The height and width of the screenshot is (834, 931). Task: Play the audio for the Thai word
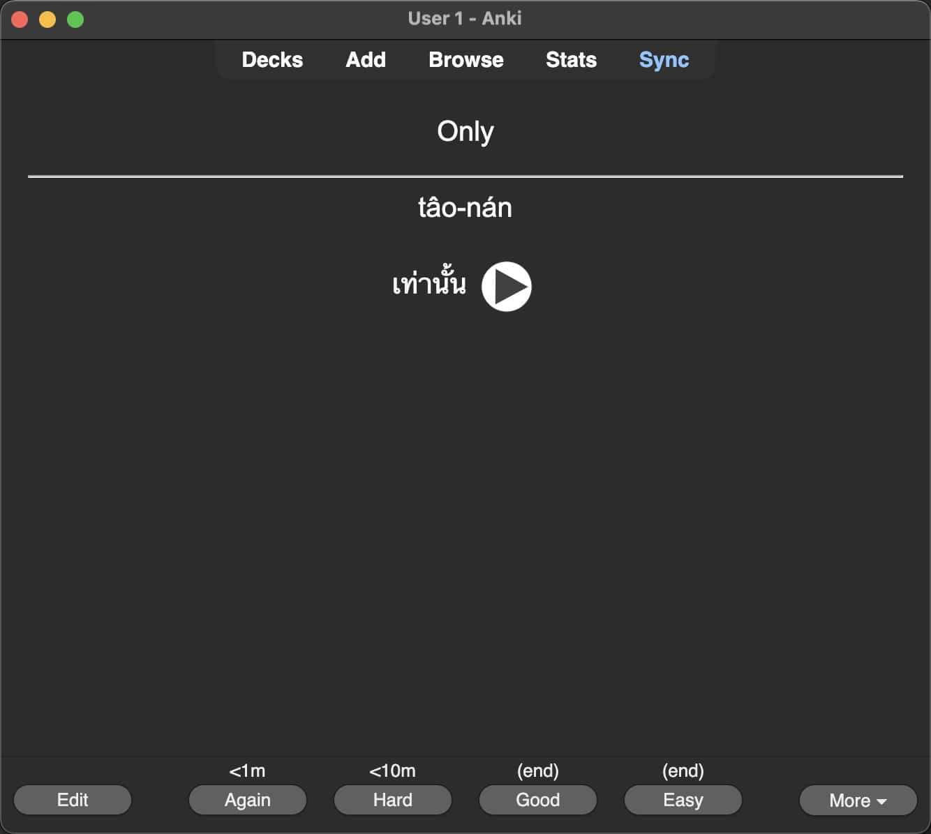[x=506, y=287]
